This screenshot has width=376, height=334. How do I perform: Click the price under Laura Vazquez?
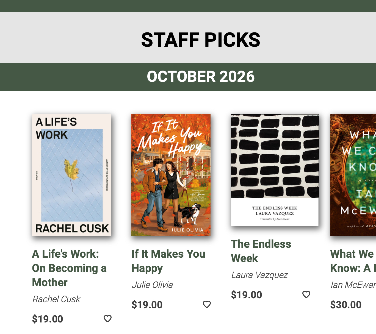coord(247,295)
